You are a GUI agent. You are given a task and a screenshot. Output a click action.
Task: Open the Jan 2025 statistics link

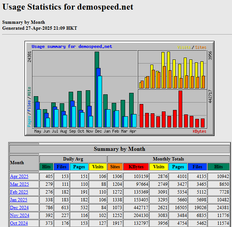(x=19, y=200)
